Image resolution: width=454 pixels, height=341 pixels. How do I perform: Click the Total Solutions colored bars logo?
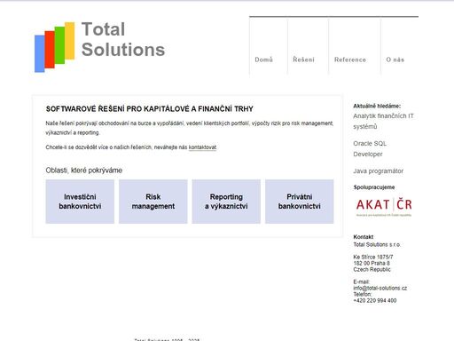(x=55, y=47)
